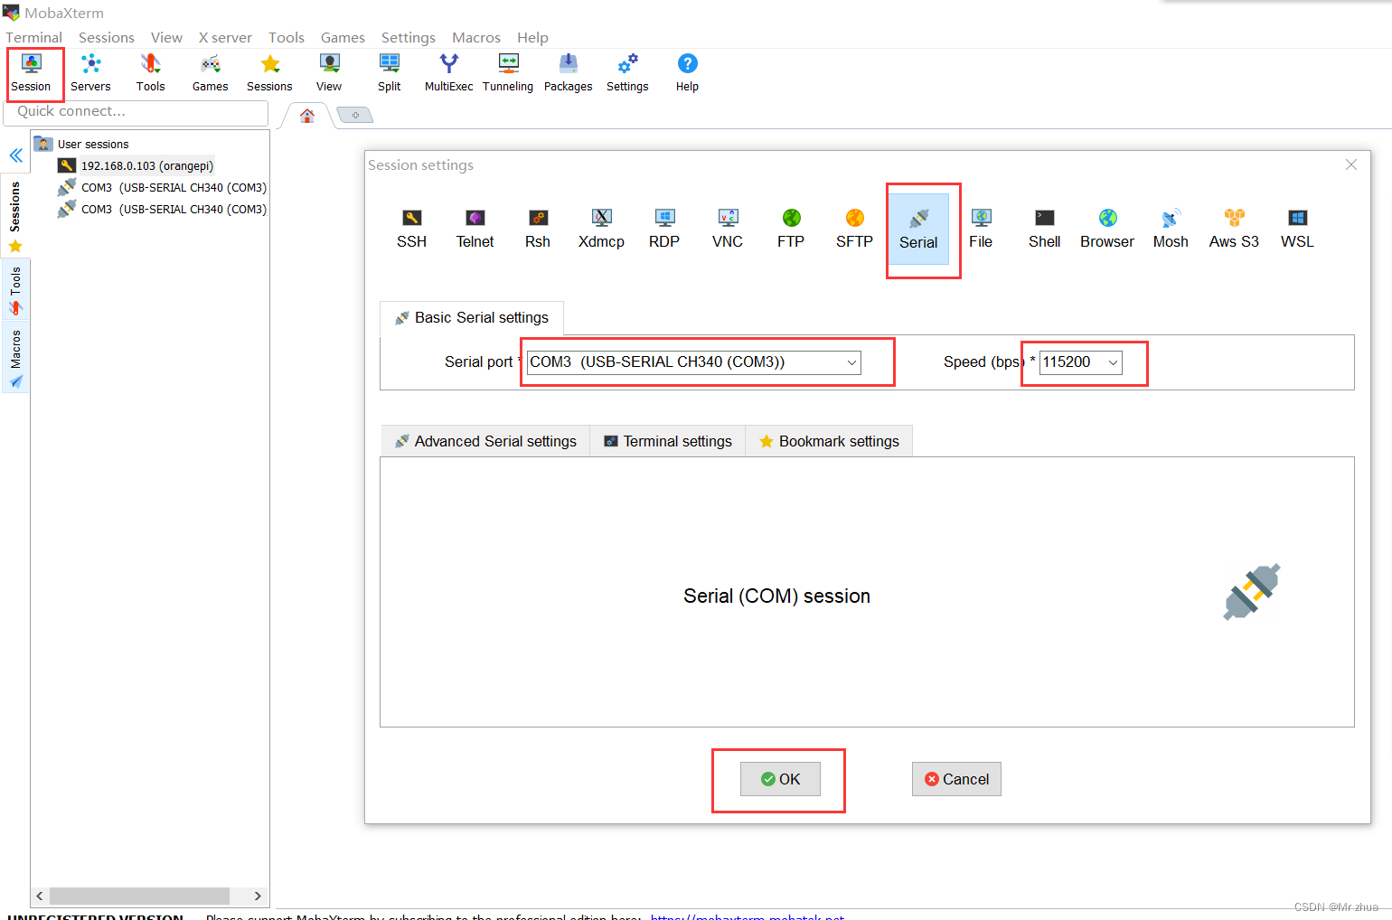
Task: Open the Macros menu
Action: 476,37
